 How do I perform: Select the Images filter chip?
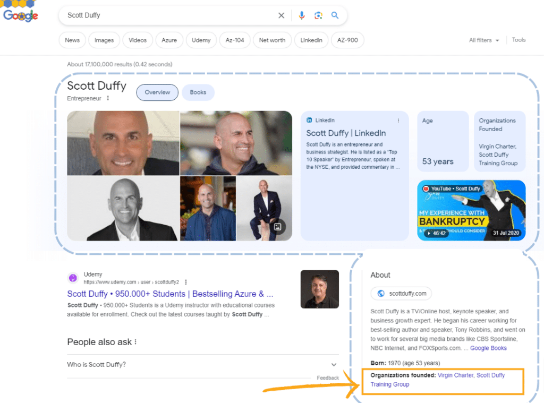coord(104,40)
